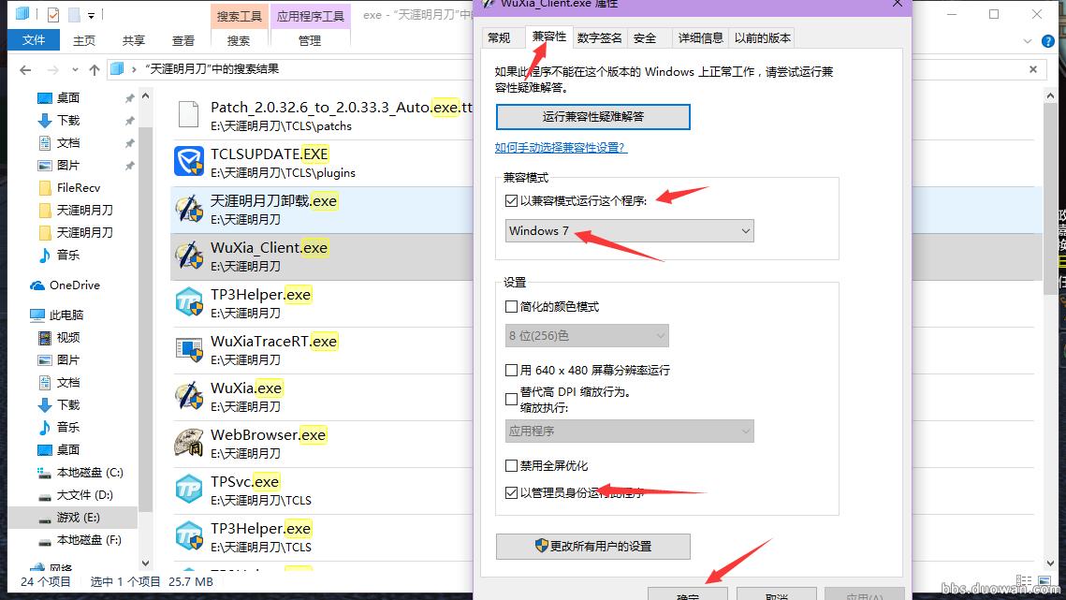
Task: Switch to the 详细信息 tab
Action: tap(701, 37)
